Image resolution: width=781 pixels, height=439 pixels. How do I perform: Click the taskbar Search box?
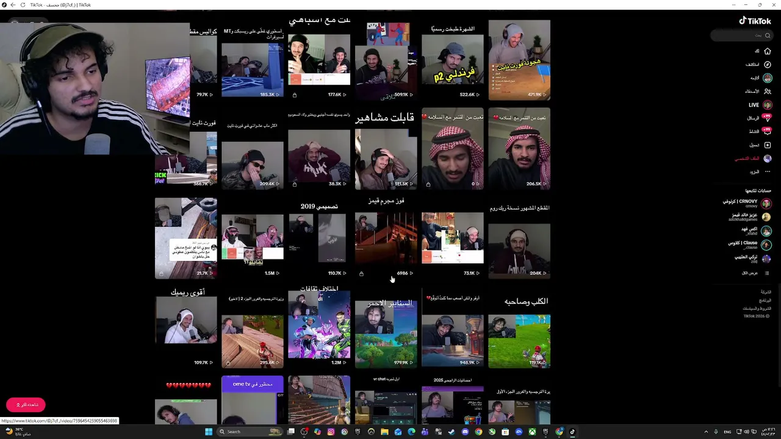(251, 432)
